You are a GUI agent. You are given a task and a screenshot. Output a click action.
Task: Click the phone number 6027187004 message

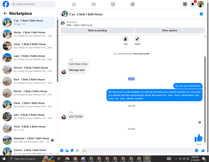(76, 117)
